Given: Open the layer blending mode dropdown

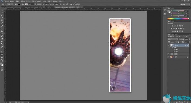Looking at the screenshot, I should click(173, 39).
